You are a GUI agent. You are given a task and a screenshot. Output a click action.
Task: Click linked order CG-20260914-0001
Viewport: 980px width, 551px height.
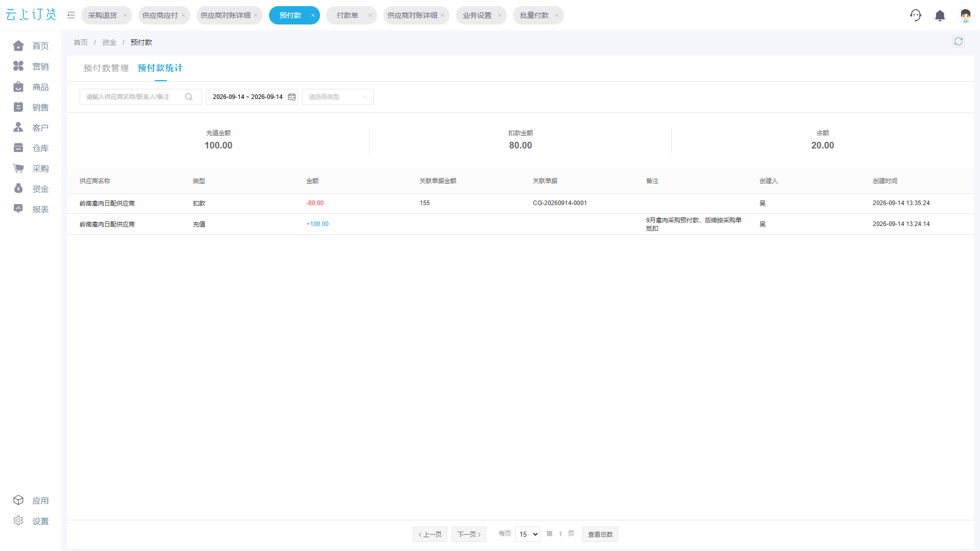pyautogui.click(x=560, y=203)
